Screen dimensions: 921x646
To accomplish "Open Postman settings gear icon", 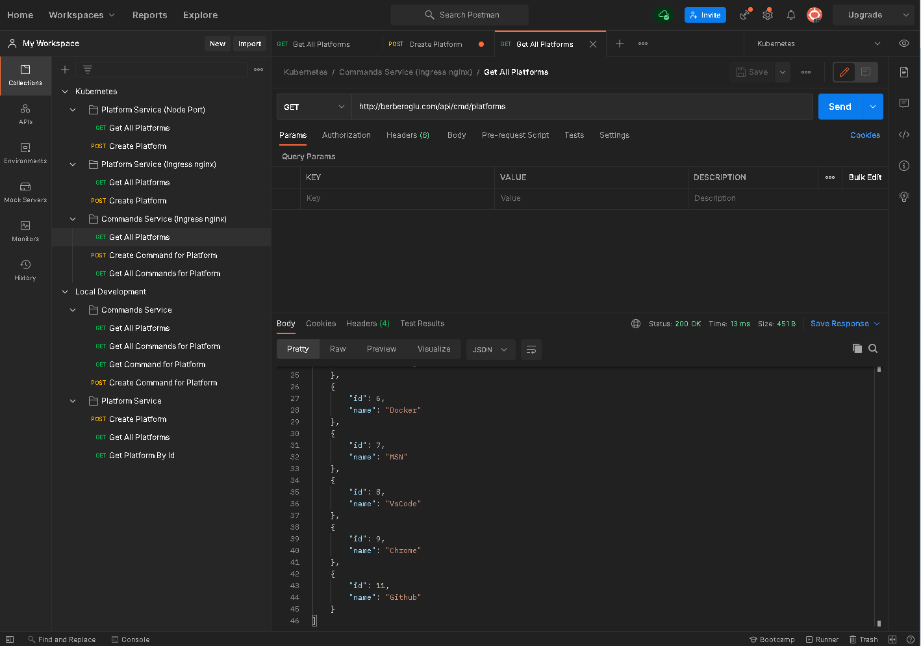I will coord(768,15).
